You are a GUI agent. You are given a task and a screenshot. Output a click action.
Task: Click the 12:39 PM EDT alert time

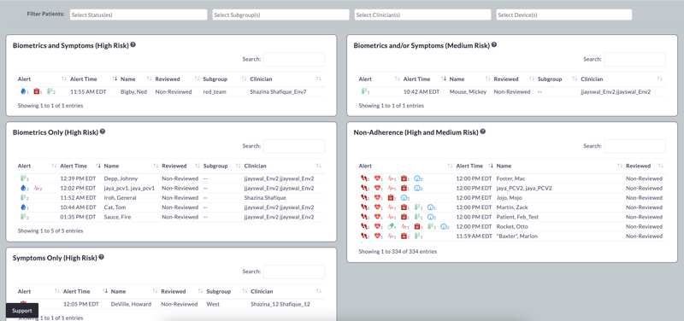(78, 178)
